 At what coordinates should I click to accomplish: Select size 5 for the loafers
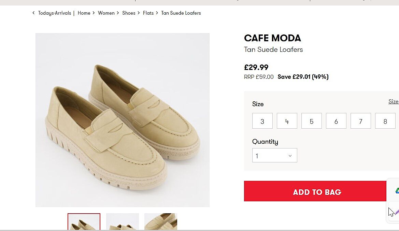[311, 121]
